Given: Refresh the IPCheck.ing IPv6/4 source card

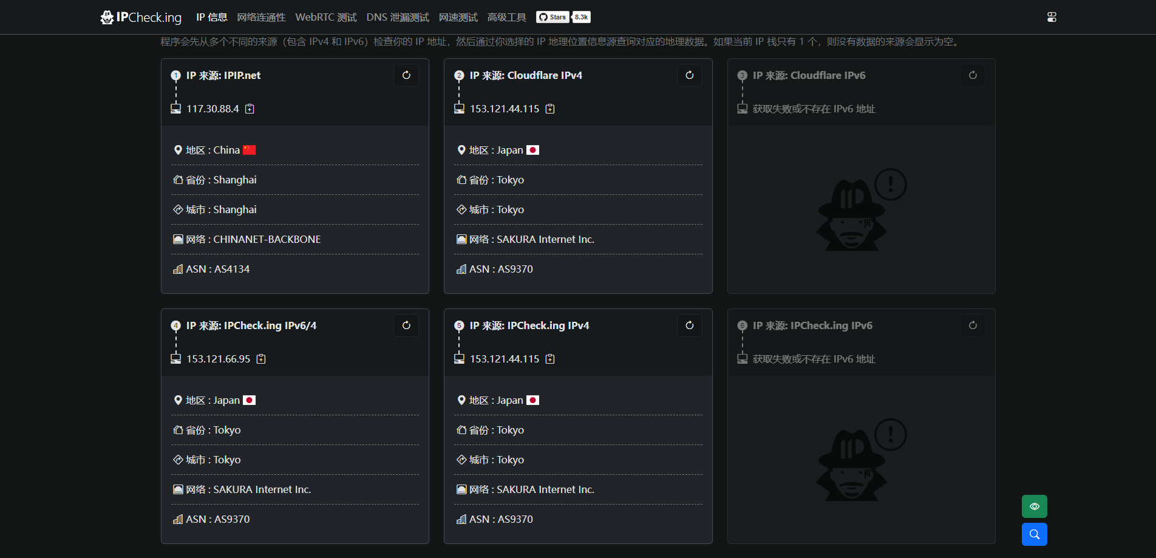Looking at the screenshot, I should pos(406,325).
